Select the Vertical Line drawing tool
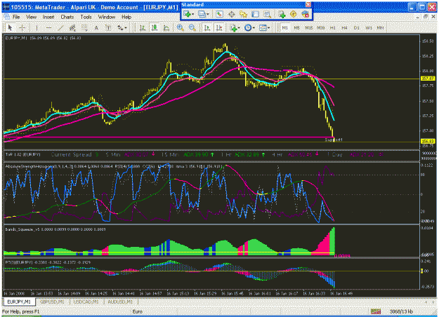This screenshot has width=439, height=317. point(37,27)
